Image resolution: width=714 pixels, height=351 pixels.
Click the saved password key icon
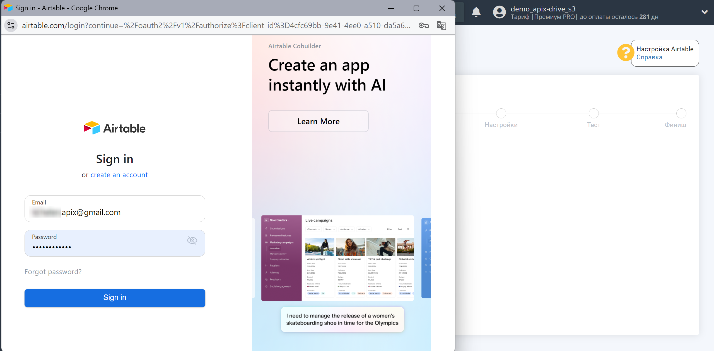point(424,26)
